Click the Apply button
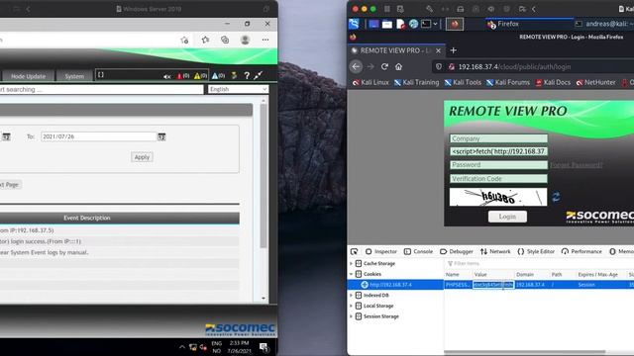This screenshot has width=634, height=356. [142, 157]
